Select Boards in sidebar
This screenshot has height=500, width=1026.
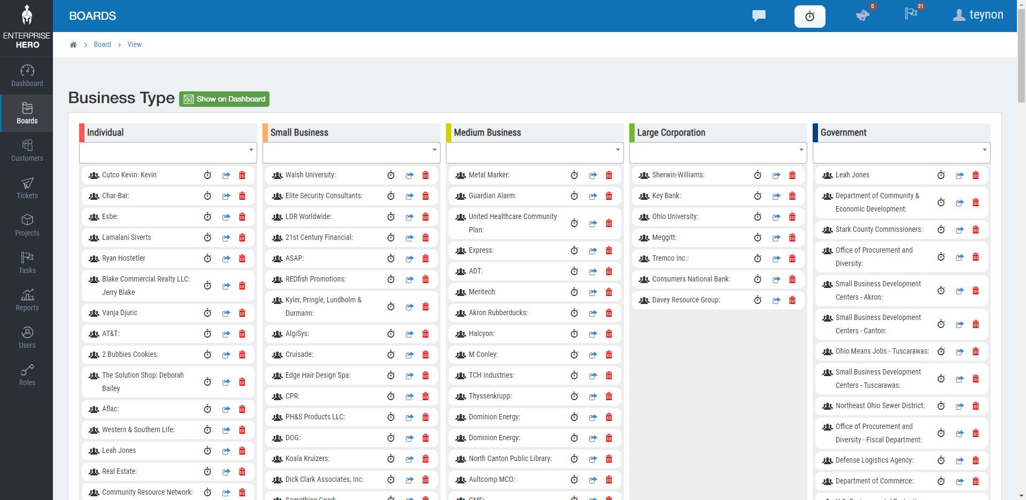point(27,113)
